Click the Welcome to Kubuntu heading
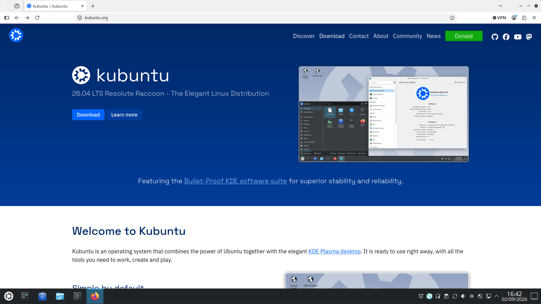This screenshot has height=304, width=541. tap(129, 231)
